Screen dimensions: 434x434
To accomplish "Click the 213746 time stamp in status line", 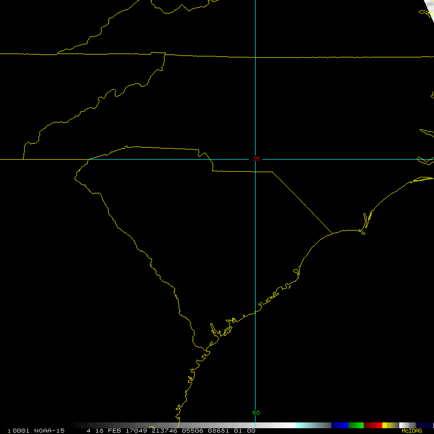I will tap(165, 431).
